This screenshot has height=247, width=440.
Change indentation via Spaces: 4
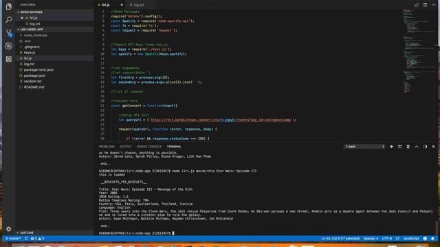pyautogui.click(x=371, y=239)
